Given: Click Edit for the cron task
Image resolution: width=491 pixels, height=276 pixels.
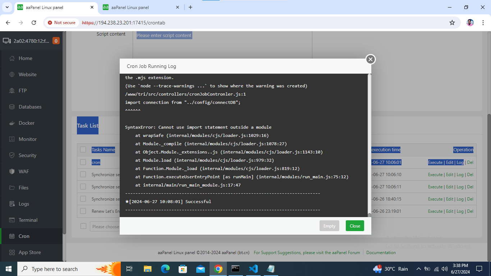Looking at the screenshot, I should point(450,162).
